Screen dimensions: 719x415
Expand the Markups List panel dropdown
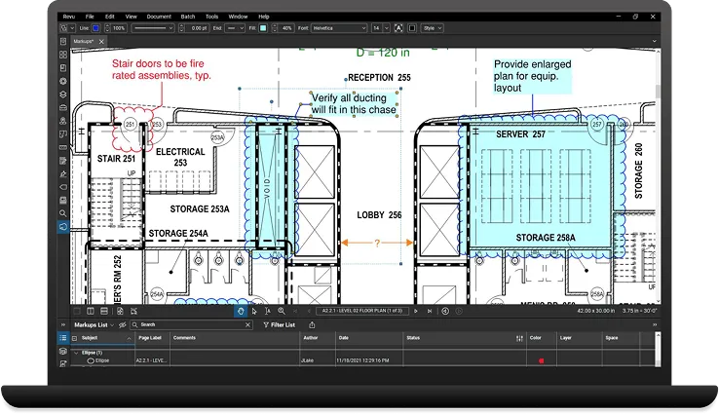112,325
